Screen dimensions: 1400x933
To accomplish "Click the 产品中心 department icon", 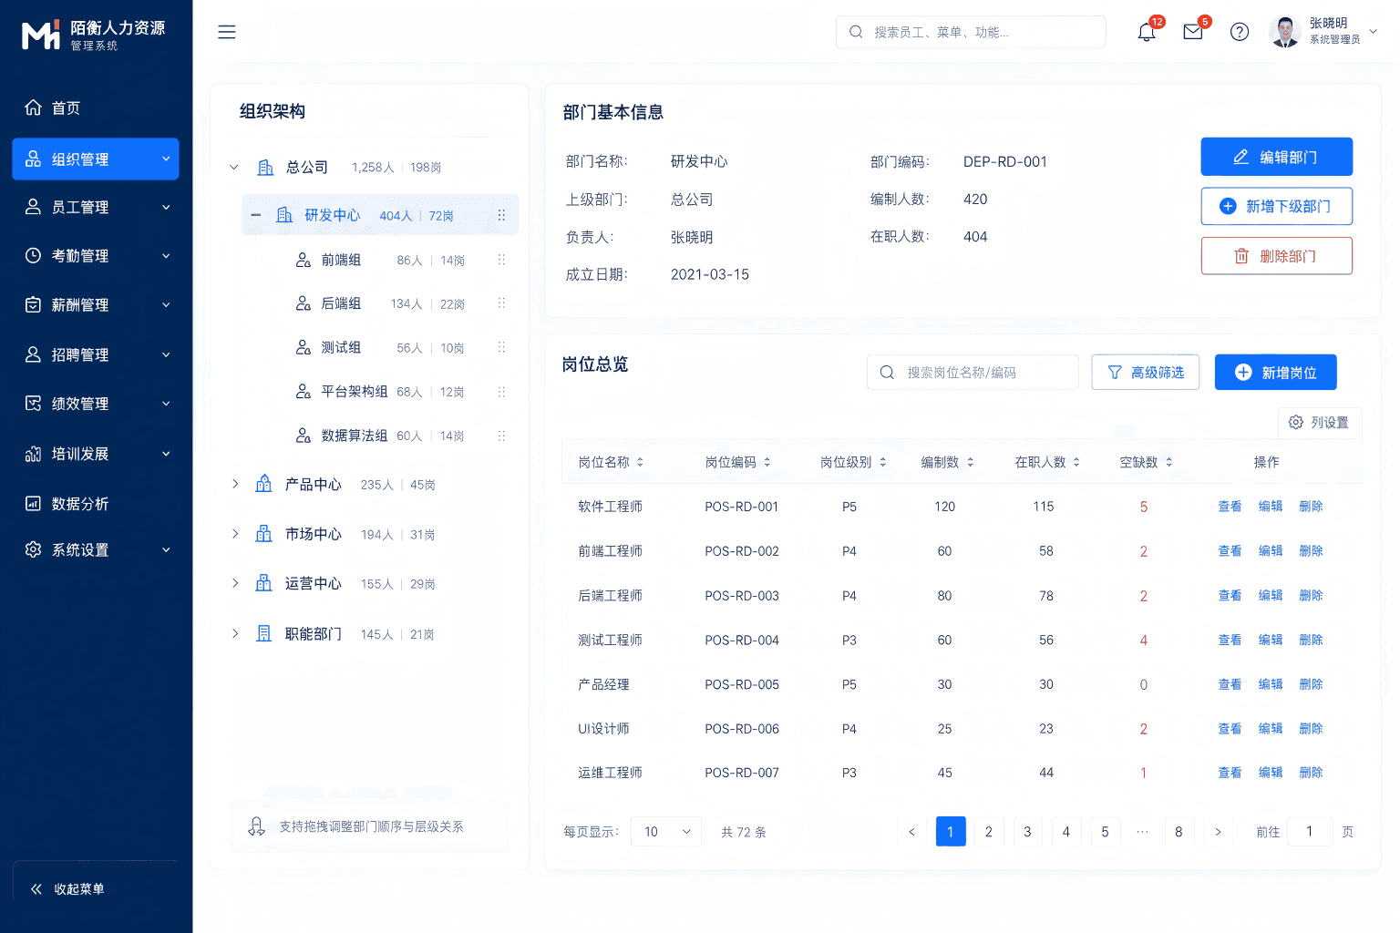I will coord(263,484).
